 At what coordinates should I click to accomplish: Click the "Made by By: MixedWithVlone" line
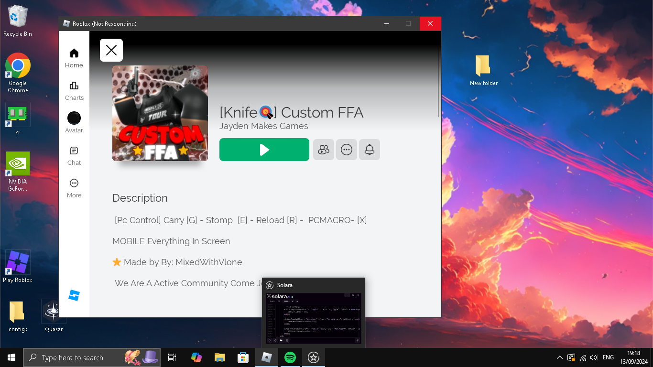tap(177, 262)
